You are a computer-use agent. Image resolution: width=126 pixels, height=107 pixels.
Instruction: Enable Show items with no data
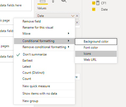click(x=44, y=94)
